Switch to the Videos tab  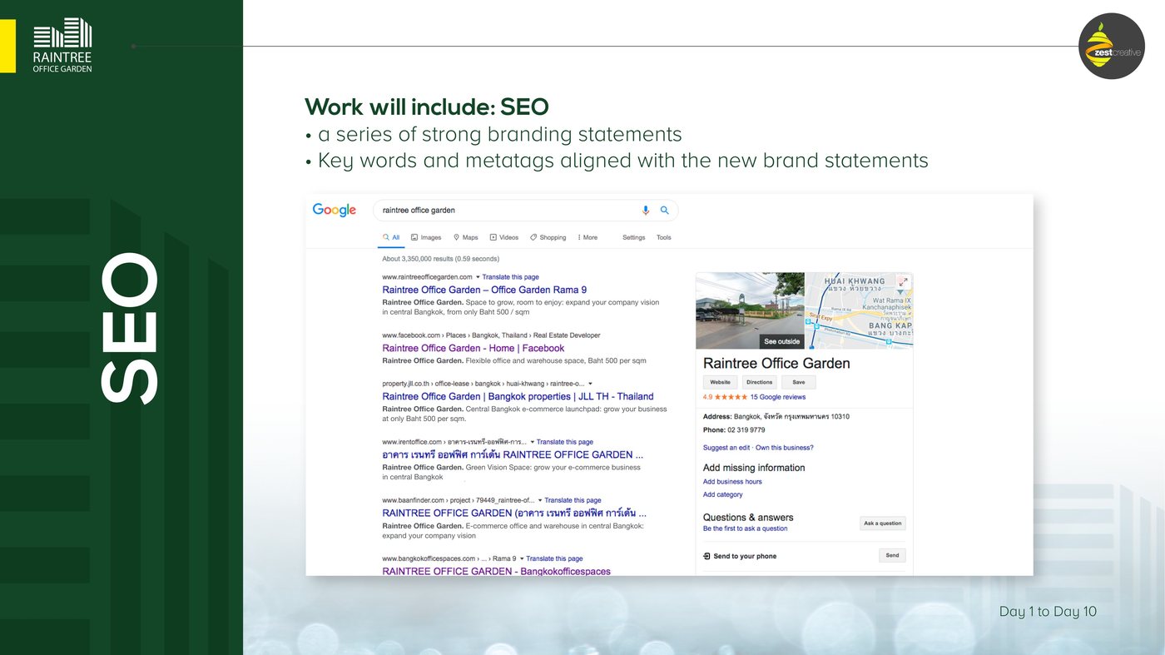coord(504,237)
